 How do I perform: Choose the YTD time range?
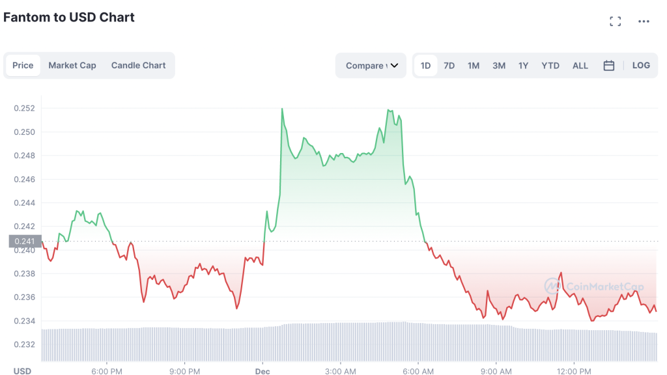coord(550,66)
